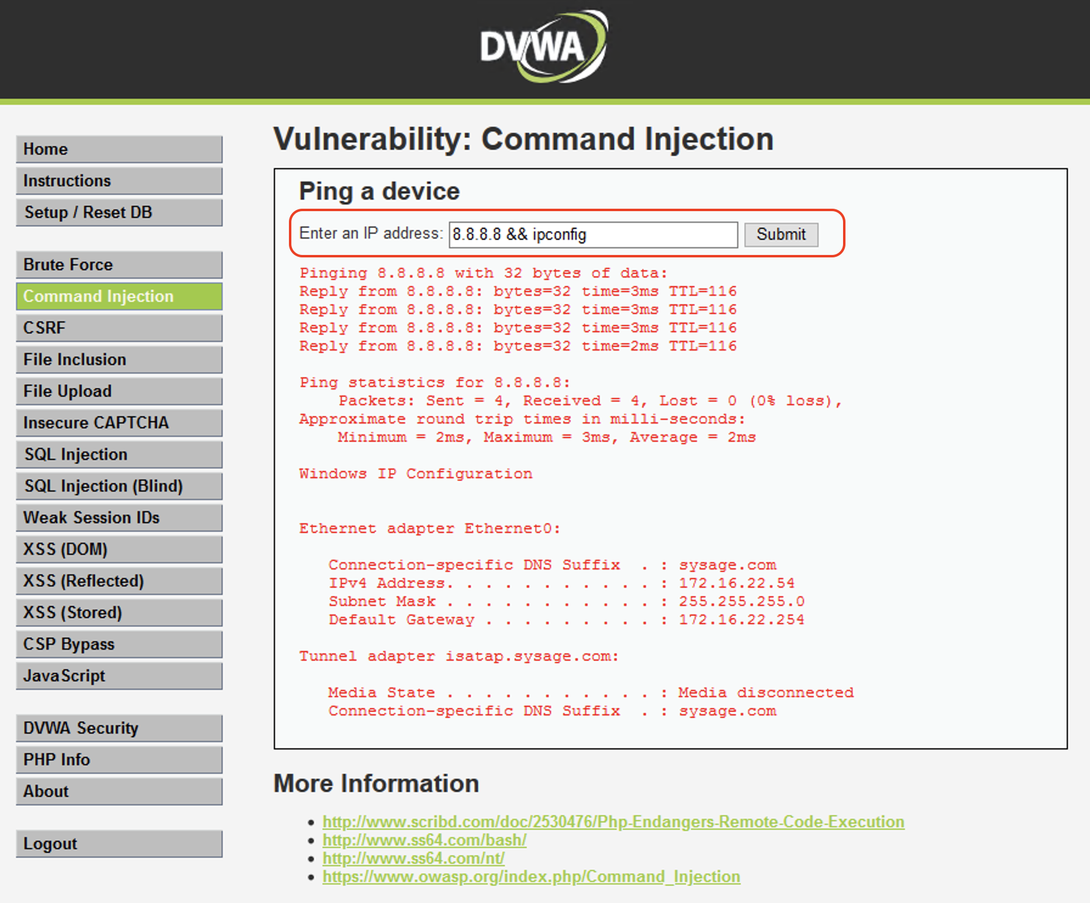Select Brute Force in sidebar
Image resolution: width=1090 pixels, height=903 pixels.
click(119, 265)
